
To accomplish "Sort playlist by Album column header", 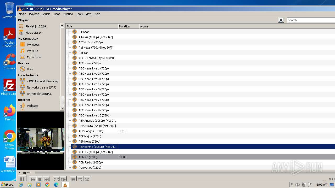I will click(x=237, y=26).
